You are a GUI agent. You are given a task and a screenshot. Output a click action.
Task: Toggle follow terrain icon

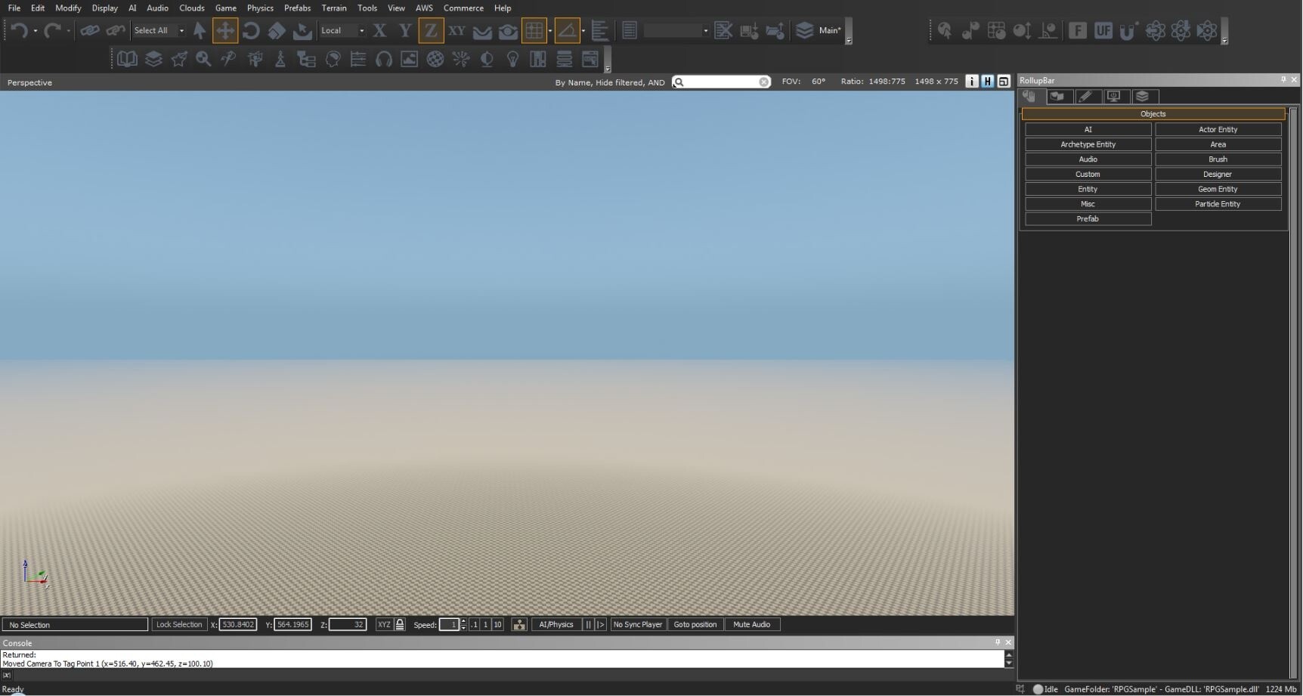click(482, 31)
